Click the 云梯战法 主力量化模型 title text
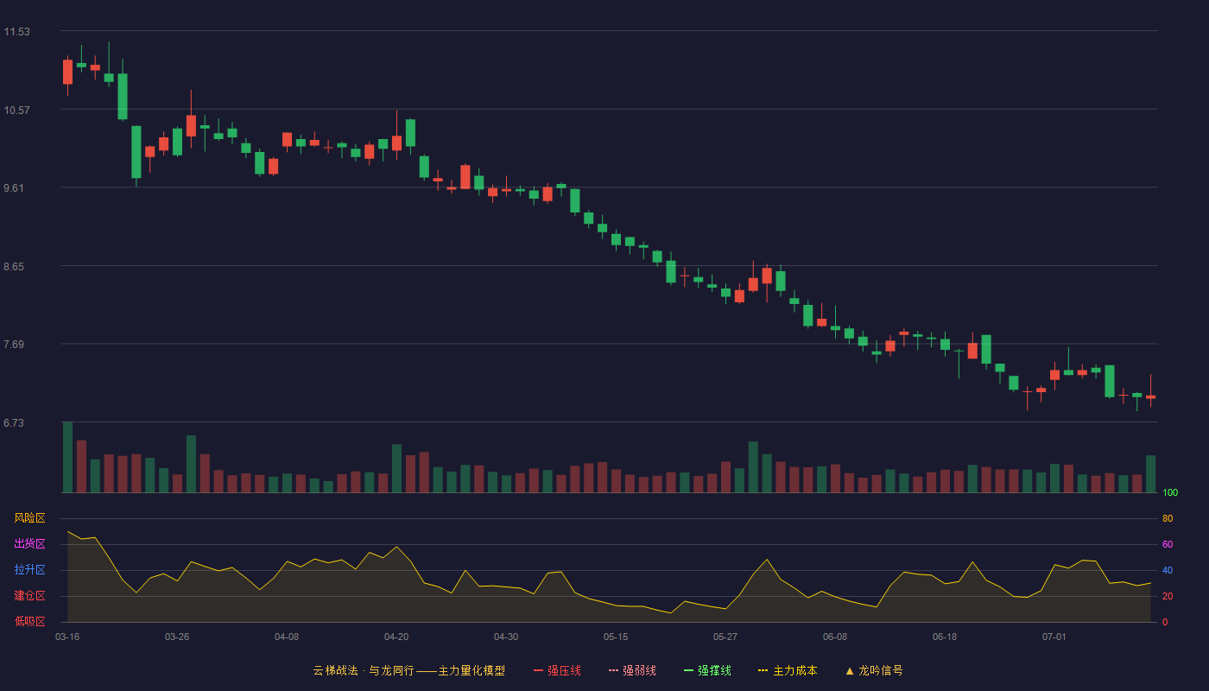 [x=408, y=670]
